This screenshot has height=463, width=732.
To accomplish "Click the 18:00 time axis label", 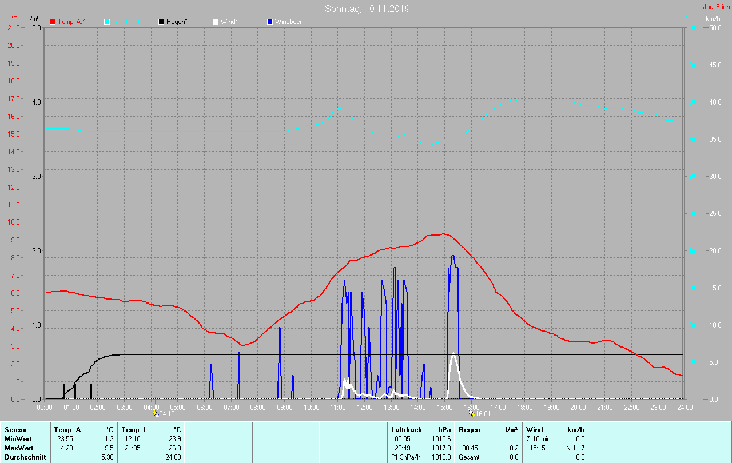I will tap(524, 408).
